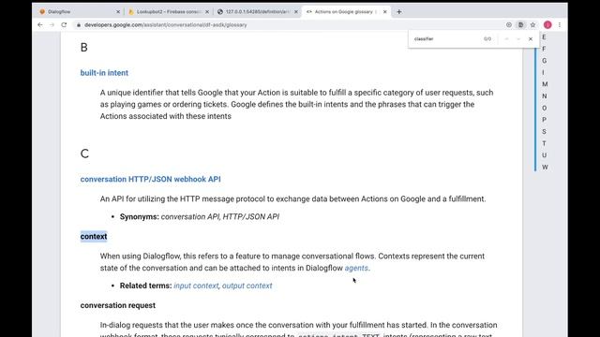Jump to section O in the sidebar
Screen dimensions: 600x337
(544, 109)
